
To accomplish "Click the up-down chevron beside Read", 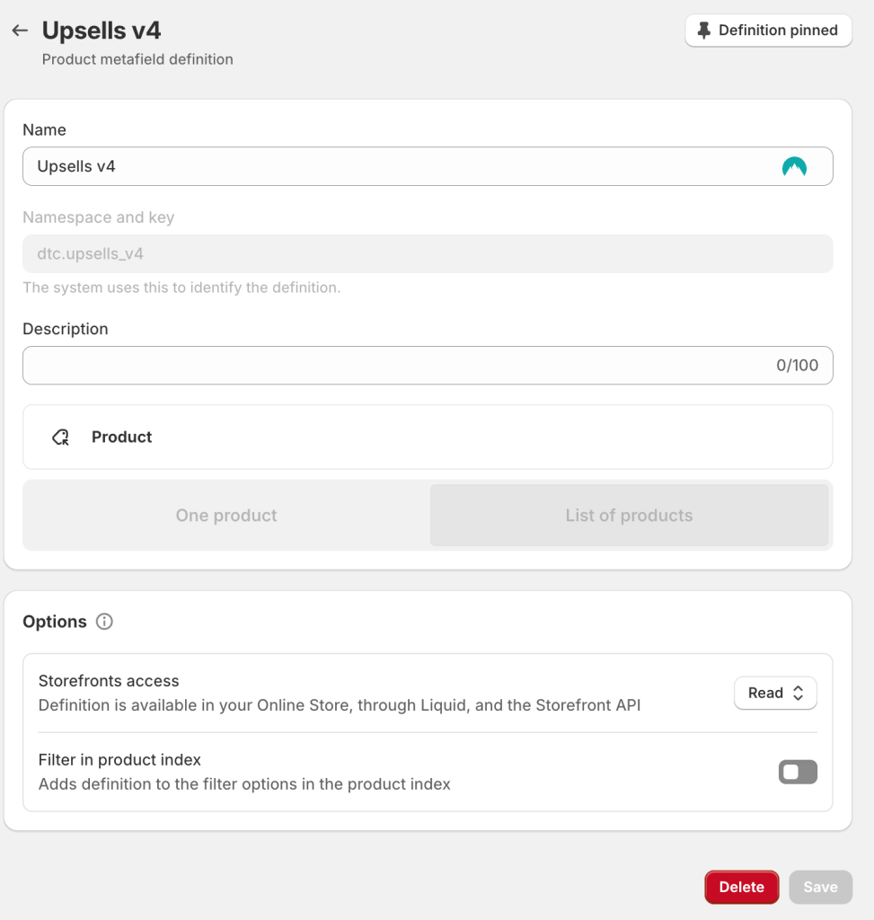I will [798, 693].
